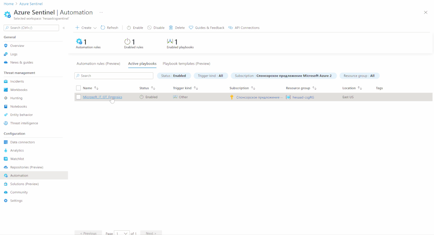Screen dimensions: 434x235
Task: Open Hunting target icon
Action: [6, 98]
